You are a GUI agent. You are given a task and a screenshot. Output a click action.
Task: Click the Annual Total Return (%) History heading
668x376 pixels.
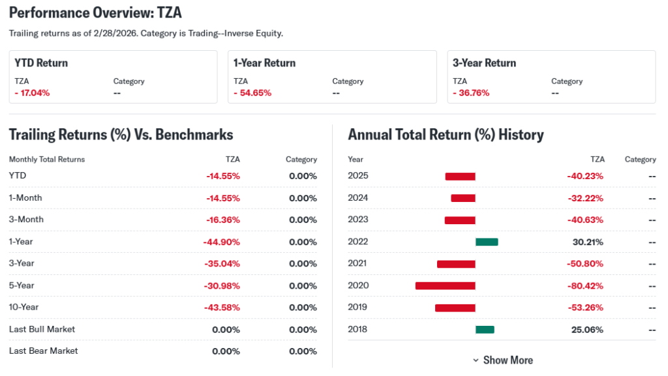[446, 135]
